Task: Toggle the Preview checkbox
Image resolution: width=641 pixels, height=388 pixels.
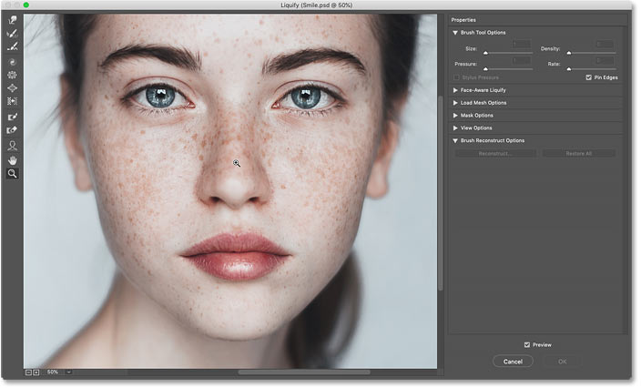Action: click(527, 344)
